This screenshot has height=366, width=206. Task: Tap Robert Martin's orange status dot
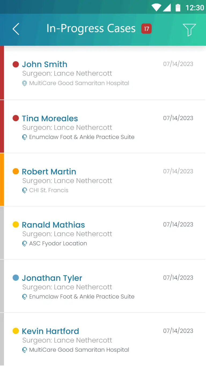click(16, 171)
